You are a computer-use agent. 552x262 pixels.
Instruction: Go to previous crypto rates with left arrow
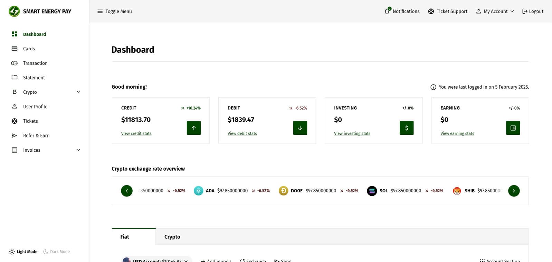pos(127,191)
